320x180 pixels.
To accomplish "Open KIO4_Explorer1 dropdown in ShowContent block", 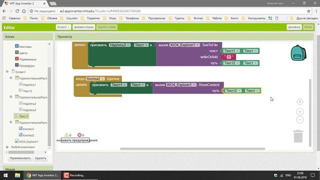I will point(181,84).
